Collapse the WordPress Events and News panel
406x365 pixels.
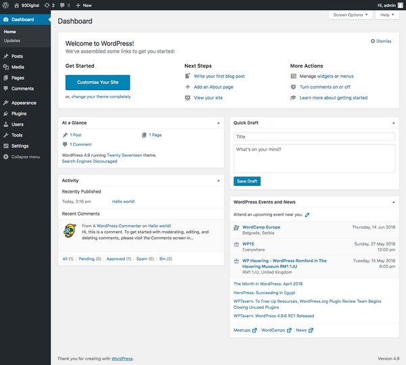coord(393,202)
